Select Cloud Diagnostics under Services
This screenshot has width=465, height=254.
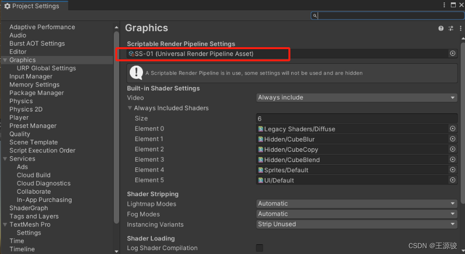44,183
